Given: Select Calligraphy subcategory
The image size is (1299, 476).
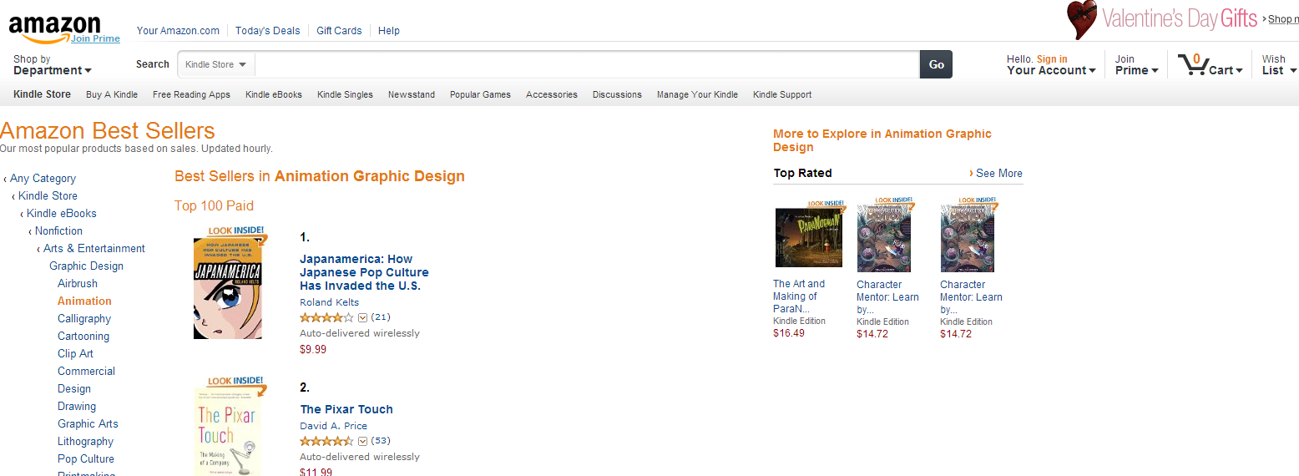Looking at the screenshot, I should click(84, 319).
